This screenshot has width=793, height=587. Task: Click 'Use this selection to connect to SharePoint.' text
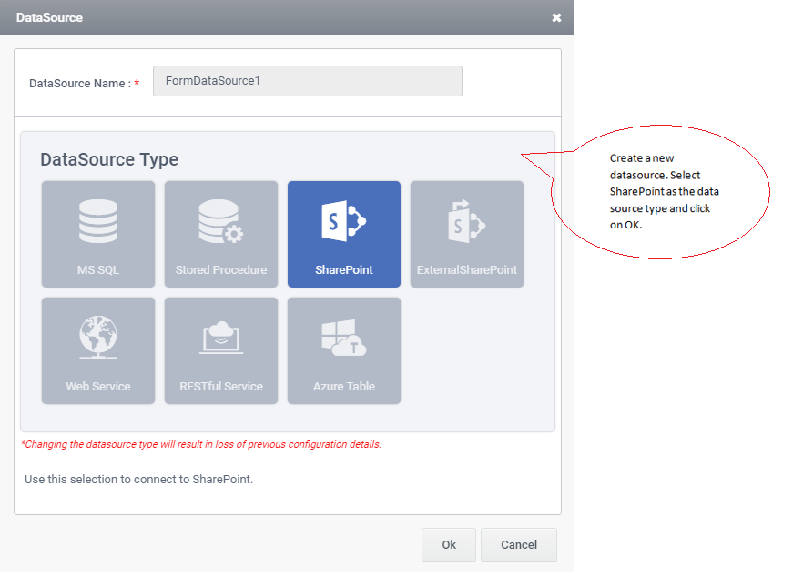(x=138, y=480)
